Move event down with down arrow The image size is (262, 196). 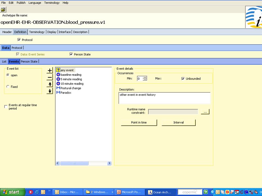pyautogui.click(x=50, y=91)
